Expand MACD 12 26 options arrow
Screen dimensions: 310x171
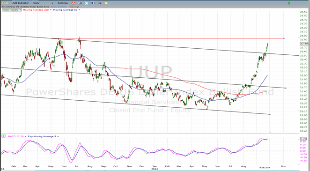(26, 136)
